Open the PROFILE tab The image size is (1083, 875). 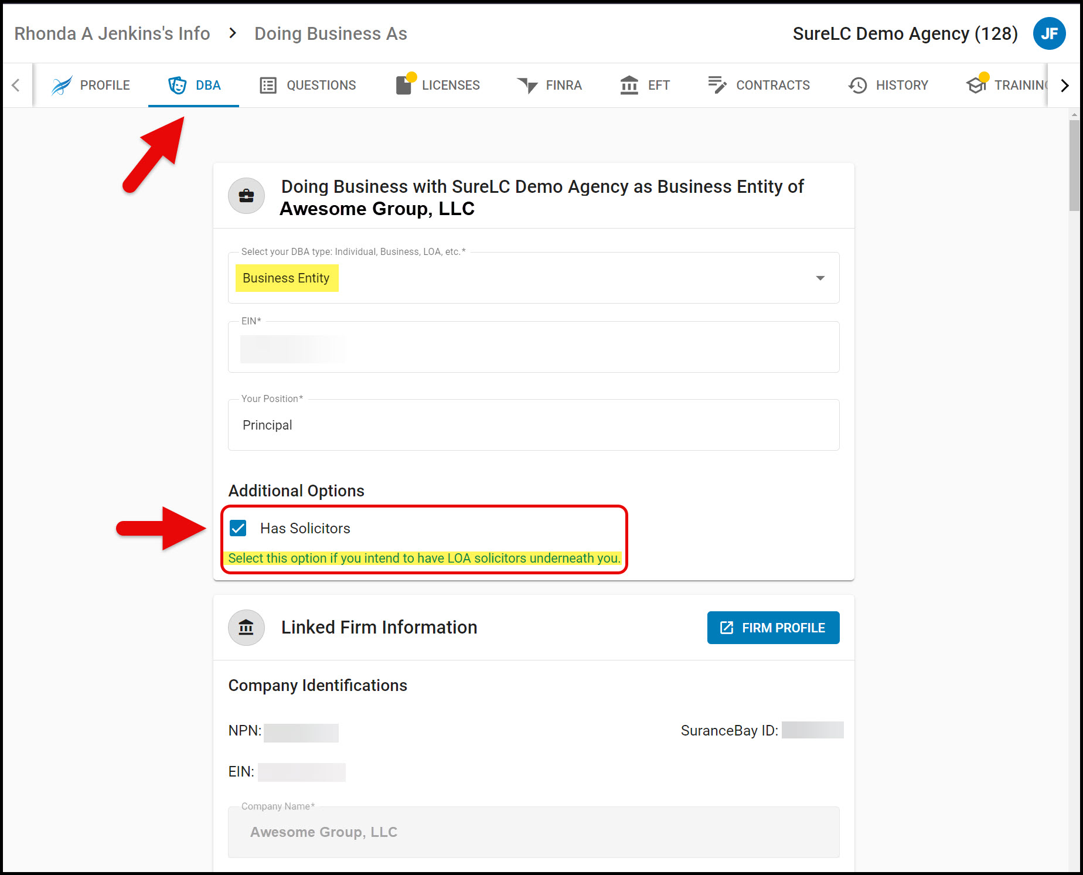click(90, 86)
